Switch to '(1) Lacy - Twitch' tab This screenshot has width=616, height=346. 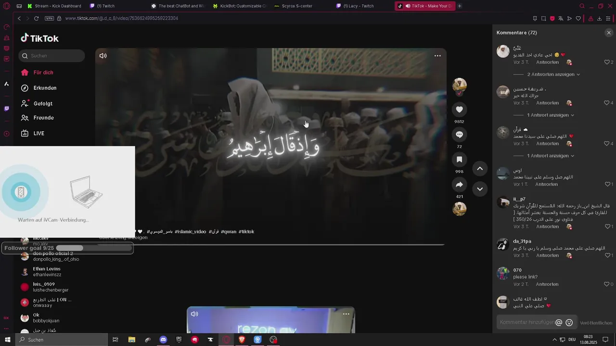pos(362,6)
